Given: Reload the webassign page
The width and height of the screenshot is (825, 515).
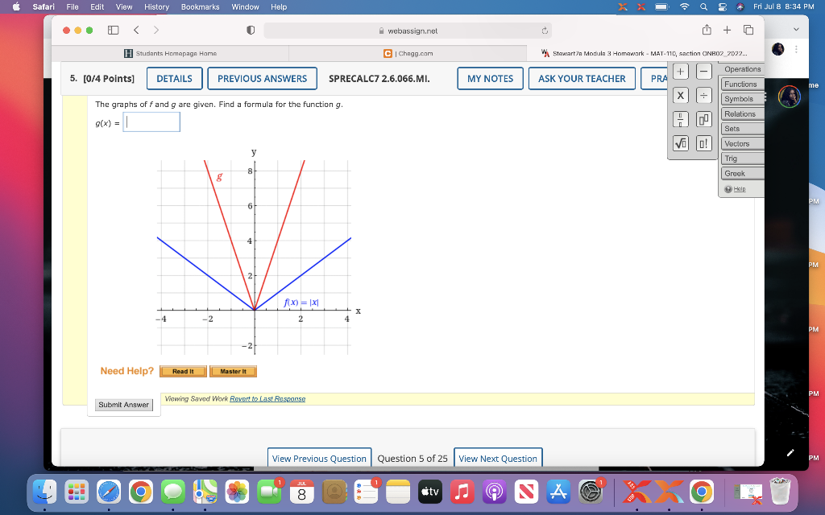Looking at the screenshot, I should [x=545, y=31].
